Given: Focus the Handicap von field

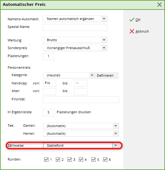Looking at the screenshot, I should tap(49, 83).
